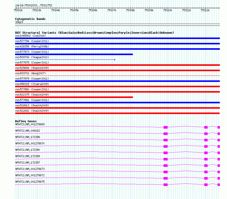Select the NFATC1|NM_006162 transcript label
This screenshot has height=199, width=227.
click(x=28, y=131)
